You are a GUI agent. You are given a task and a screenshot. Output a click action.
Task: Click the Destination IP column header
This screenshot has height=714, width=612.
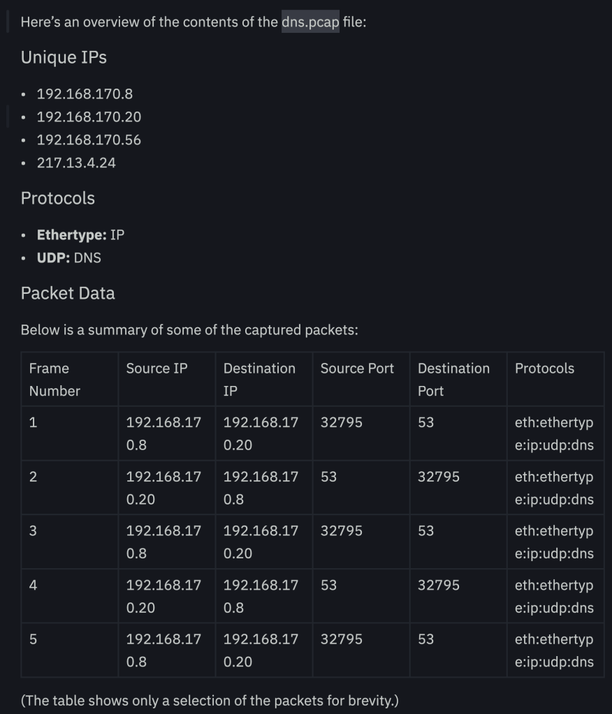[x=259, y=379]
